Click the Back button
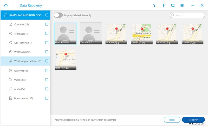208x126 pixels. click(x=172, y=120)
